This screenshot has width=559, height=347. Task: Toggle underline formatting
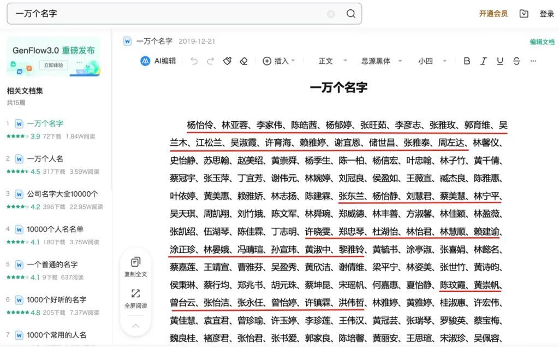pos(499,61)
